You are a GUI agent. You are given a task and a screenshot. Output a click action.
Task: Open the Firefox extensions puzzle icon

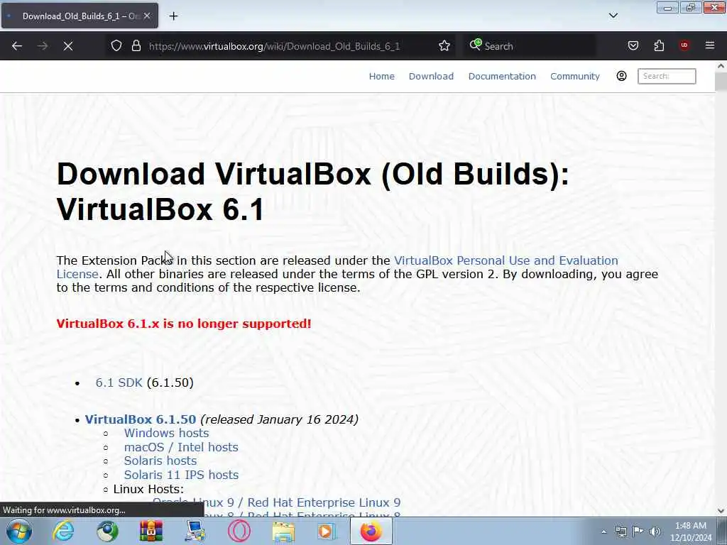[x=659, y=45]
